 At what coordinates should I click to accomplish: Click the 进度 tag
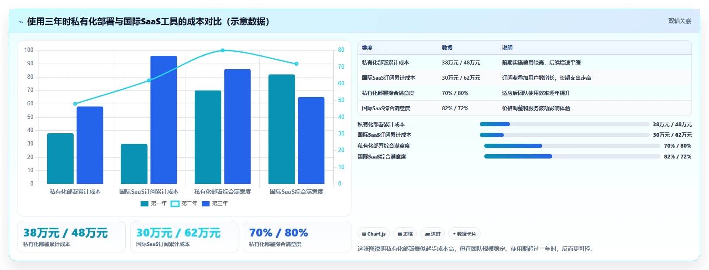coord(433,234)
